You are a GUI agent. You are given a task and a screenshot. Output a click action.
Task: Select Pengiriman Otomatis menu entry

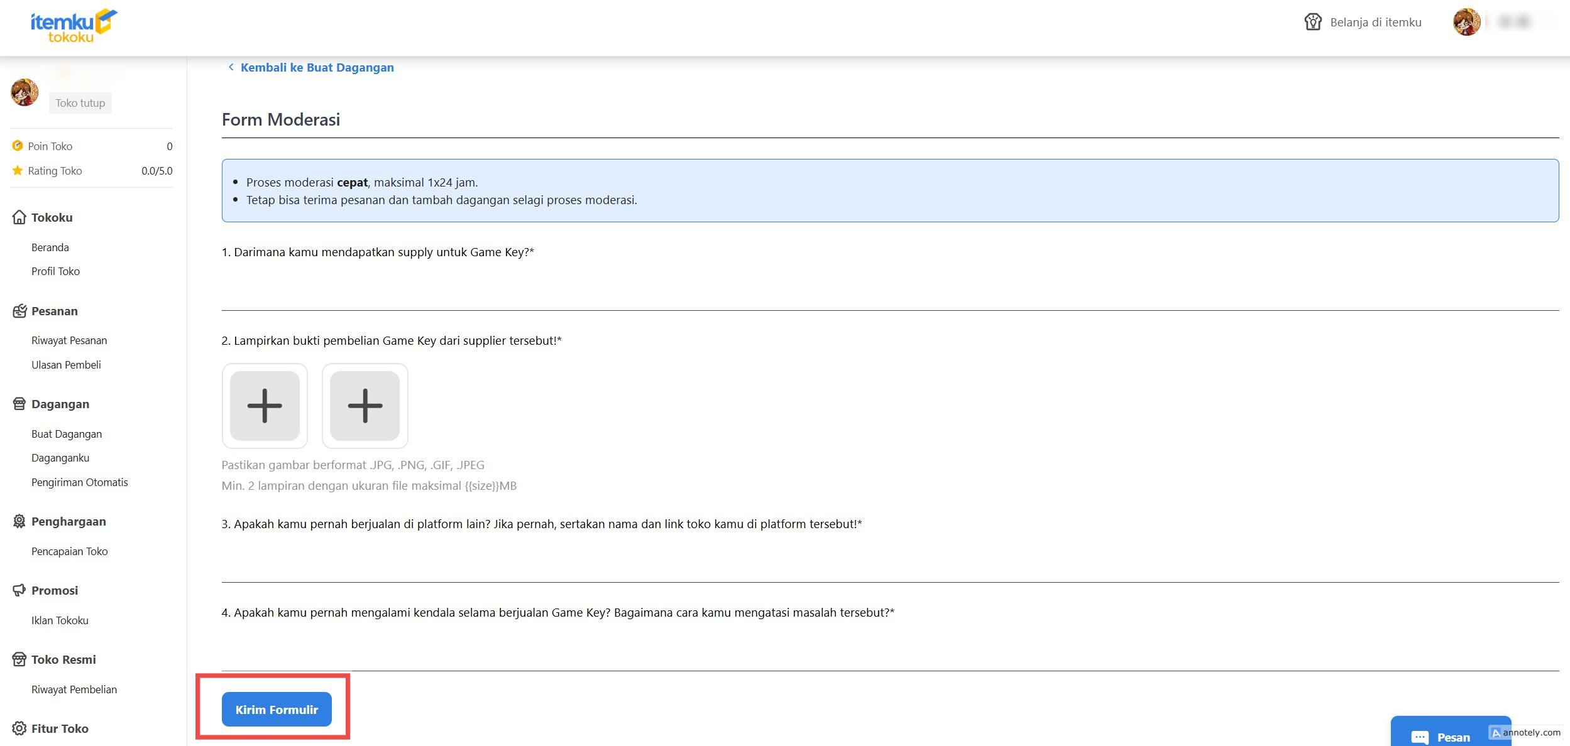[x=79, y=482]
